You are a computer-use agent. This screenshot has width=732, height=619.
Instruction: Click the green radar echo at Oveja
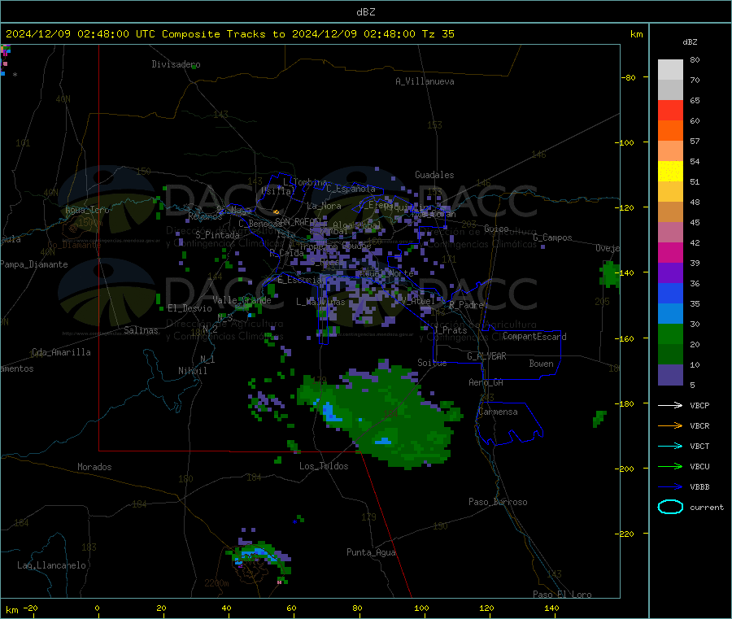pos(610,274)
